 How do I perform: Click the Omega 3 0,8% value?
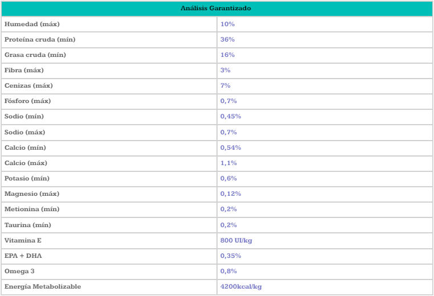coord(228,272)
